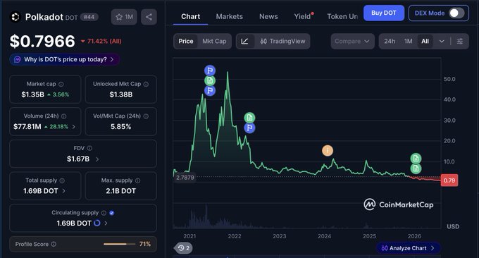This screenshot has width=479, height=258.
Task: Open the chart history clock badge
Action: coord(183,248)
